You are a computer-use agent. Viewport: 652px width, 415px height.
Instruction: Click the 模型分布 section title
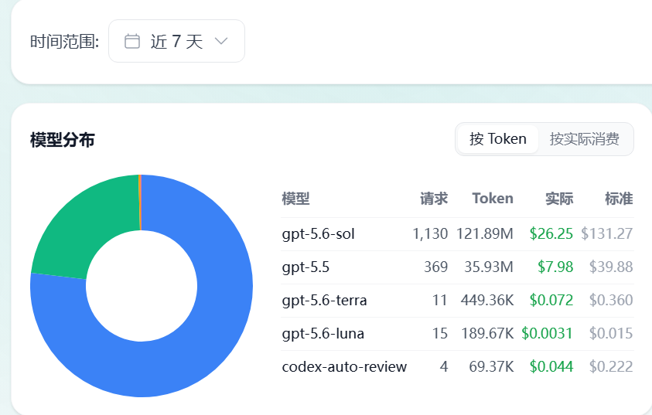click(63, 140)
